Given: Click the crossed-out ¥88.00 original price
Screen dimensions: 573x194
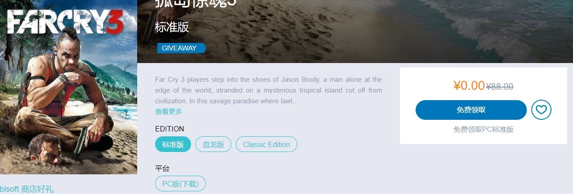Looking at the screenshot, I should (499, 87).
